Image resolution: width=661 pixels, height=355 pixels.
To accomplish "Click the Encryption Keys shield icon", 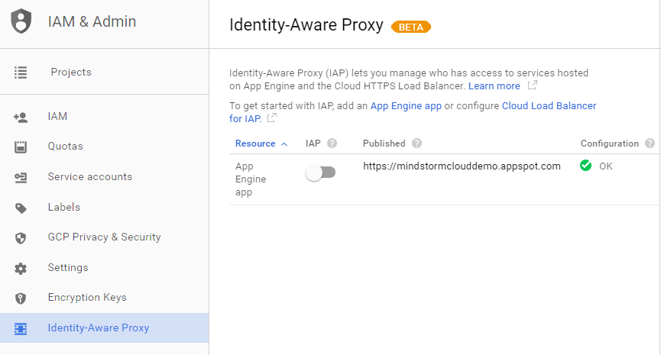I will pos(21,299).
